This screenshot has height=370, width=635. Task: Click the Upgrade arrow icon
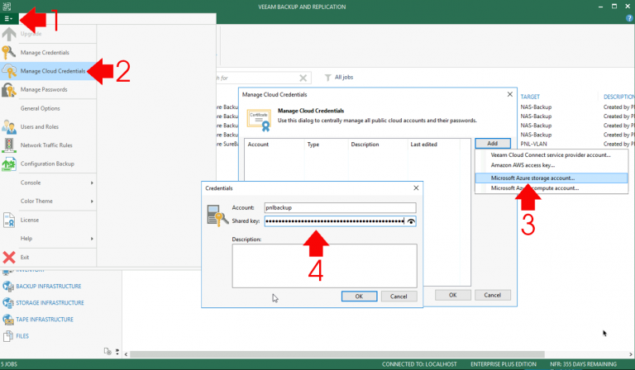pos(9,34)
